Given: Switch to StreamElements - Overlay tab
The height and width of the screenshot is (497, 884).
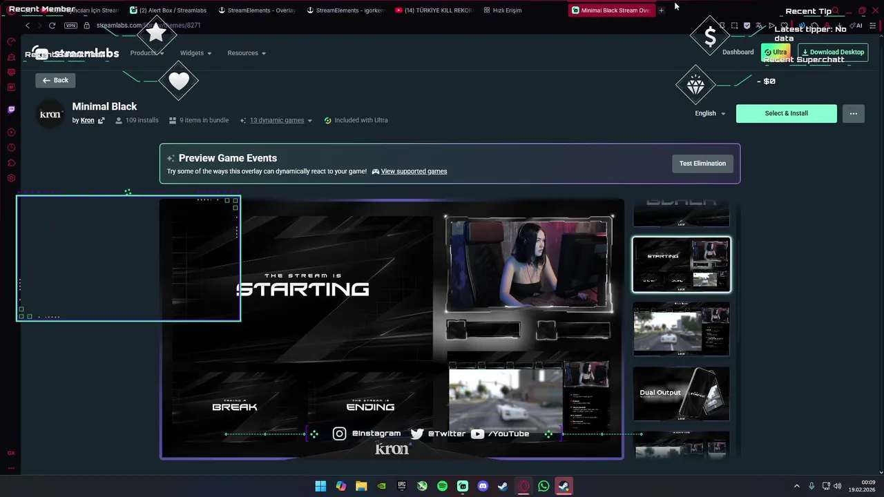Looking at the screenshot, I should (x=257, y=10).
